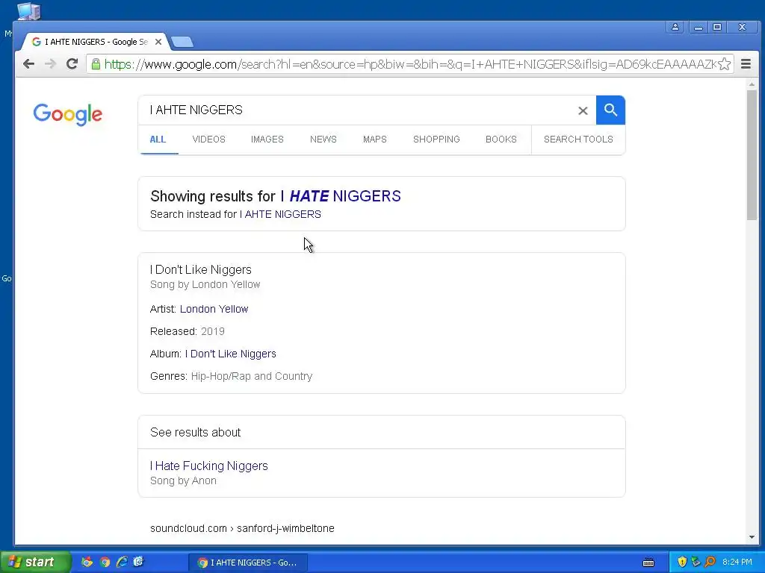The width and height of the screenshot is (765, 573).
Task: Clear the search box with the X icon
Action: [x=583, y=110]
